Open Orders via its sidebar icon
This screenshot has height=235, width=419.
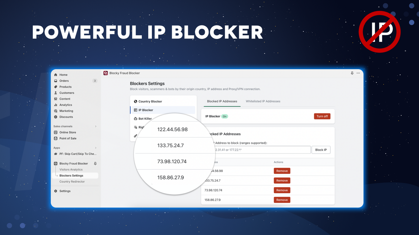[x=56, y=81]
